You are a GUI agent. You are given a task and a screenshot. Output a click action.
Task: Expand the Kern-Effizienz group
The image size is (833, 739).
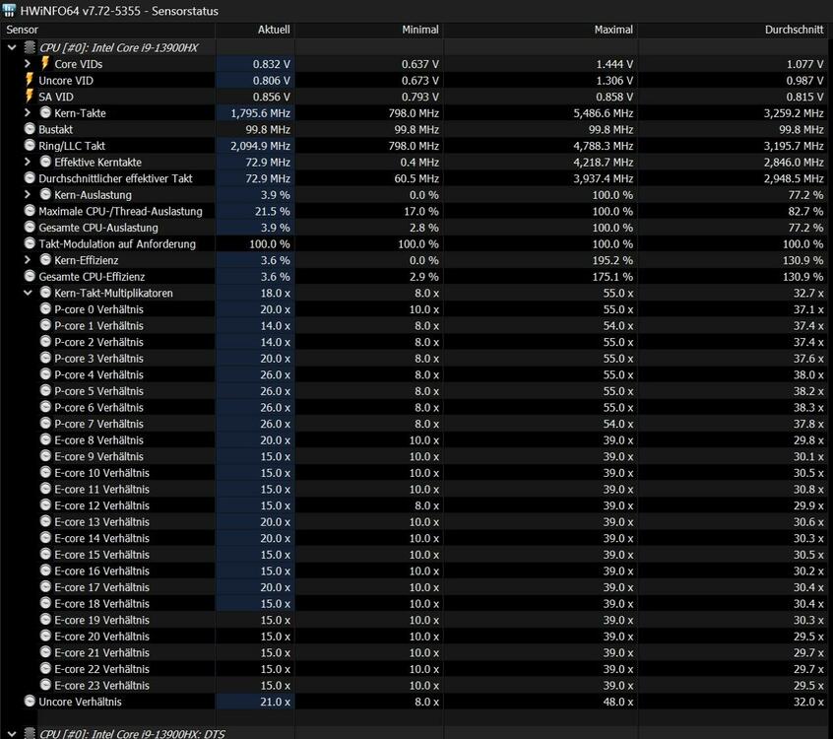tap(28, 260)
